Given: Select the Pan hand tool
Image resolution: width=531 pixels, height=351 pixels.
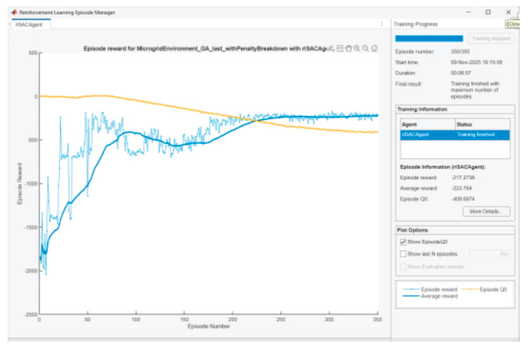Looking at the screenshot, I should [x=348, y=49].
